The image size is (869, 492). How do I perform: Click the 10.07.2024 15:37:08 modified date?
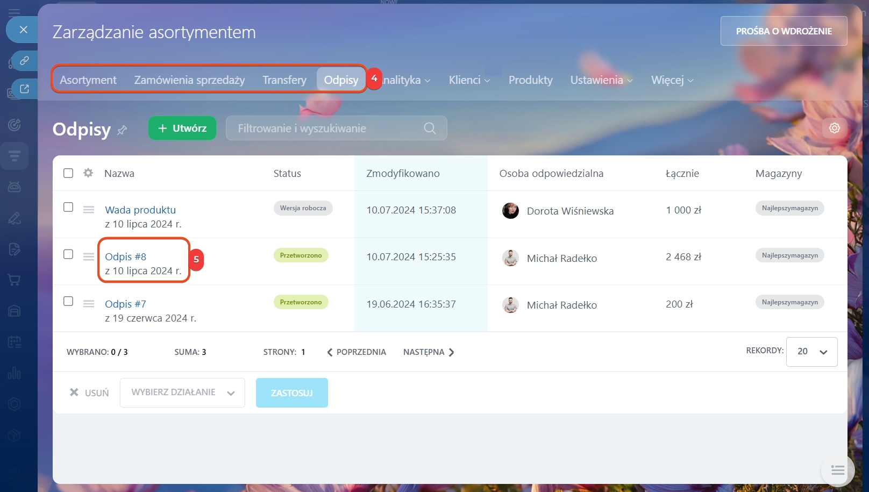click(x=411, y=210)
